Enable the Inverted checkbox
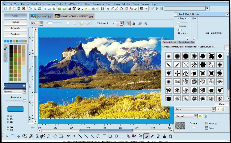The image size is (231, 143). pos(207,123)
